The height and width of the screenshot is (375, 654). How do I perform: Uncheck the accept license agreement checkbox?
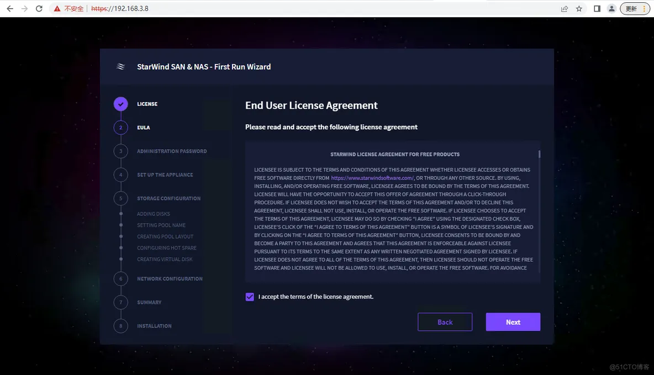250,297
